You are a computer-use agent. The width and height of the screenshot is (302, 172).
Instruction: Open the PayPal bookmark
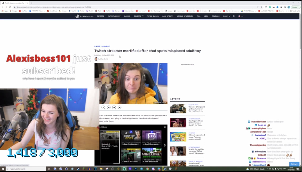pyautogui.click(x=72, y=11)
